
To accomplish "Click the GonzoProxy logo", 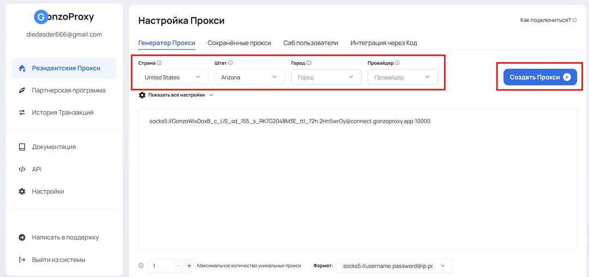I will point(64,17).
